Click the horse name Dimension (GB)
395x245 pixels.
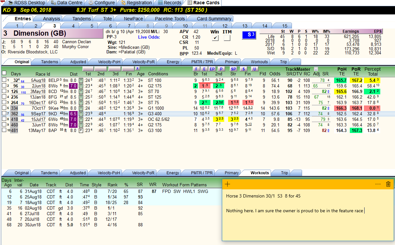tap(40, 33)
